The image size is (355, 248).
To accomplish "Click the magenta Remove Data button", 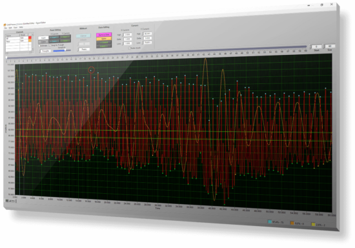I will point(104,34).
